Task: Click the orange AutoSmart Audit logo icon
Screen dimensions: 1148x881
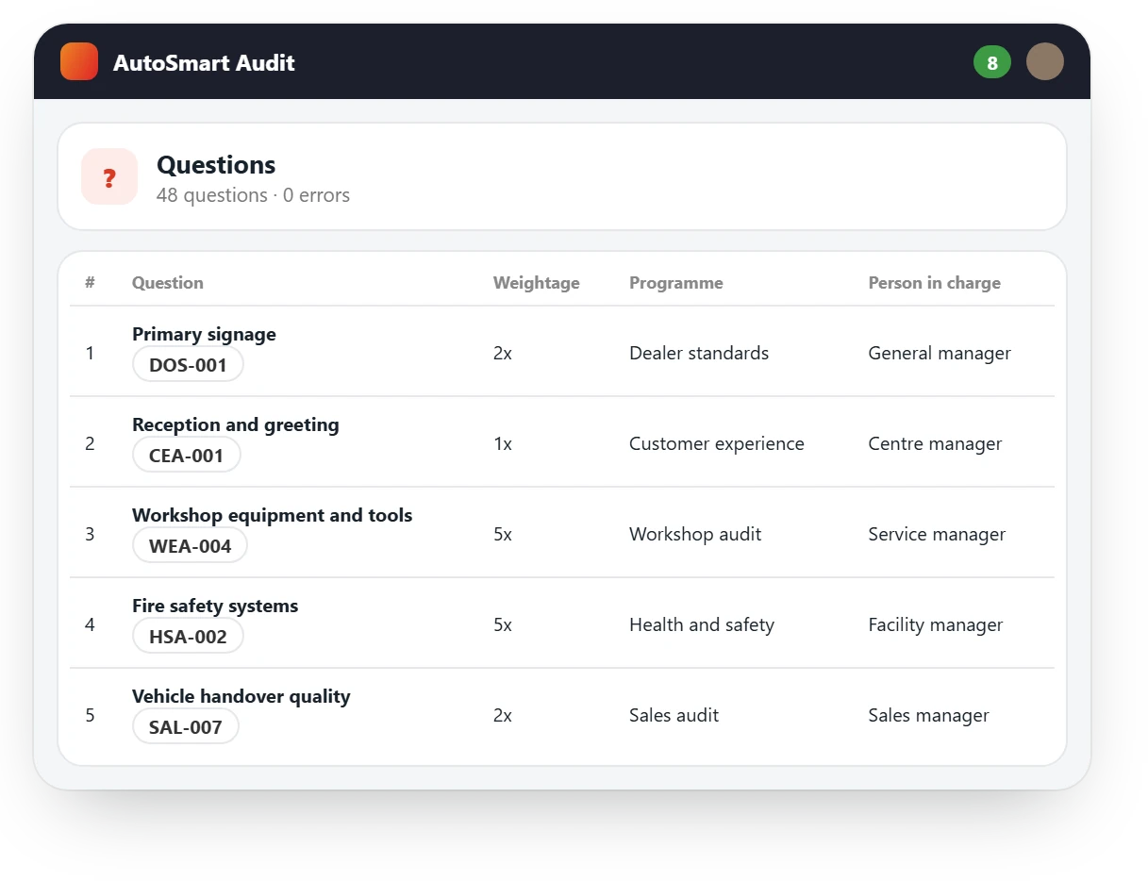Action: tap(79, 62)
